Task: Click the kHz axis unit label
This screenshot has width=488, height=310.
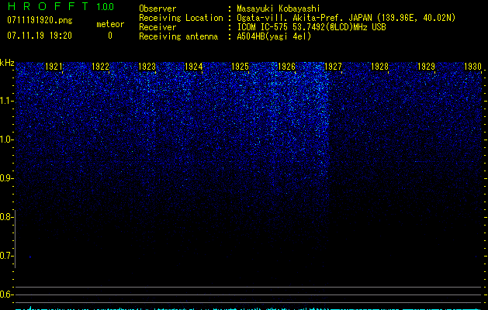Action: [7, 63]
